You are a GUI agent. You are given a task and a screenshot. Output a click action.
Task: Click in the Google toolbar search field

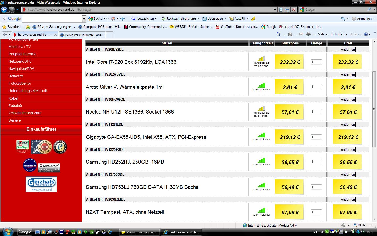click(x=52, y=19)
